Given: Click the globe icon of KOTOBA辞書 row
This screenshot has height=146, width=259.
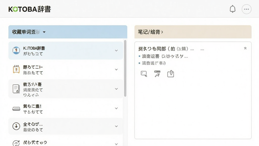Looking at the screenshot, I should 16,50.
